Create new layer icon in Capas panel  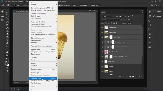(x=136, y=77)
